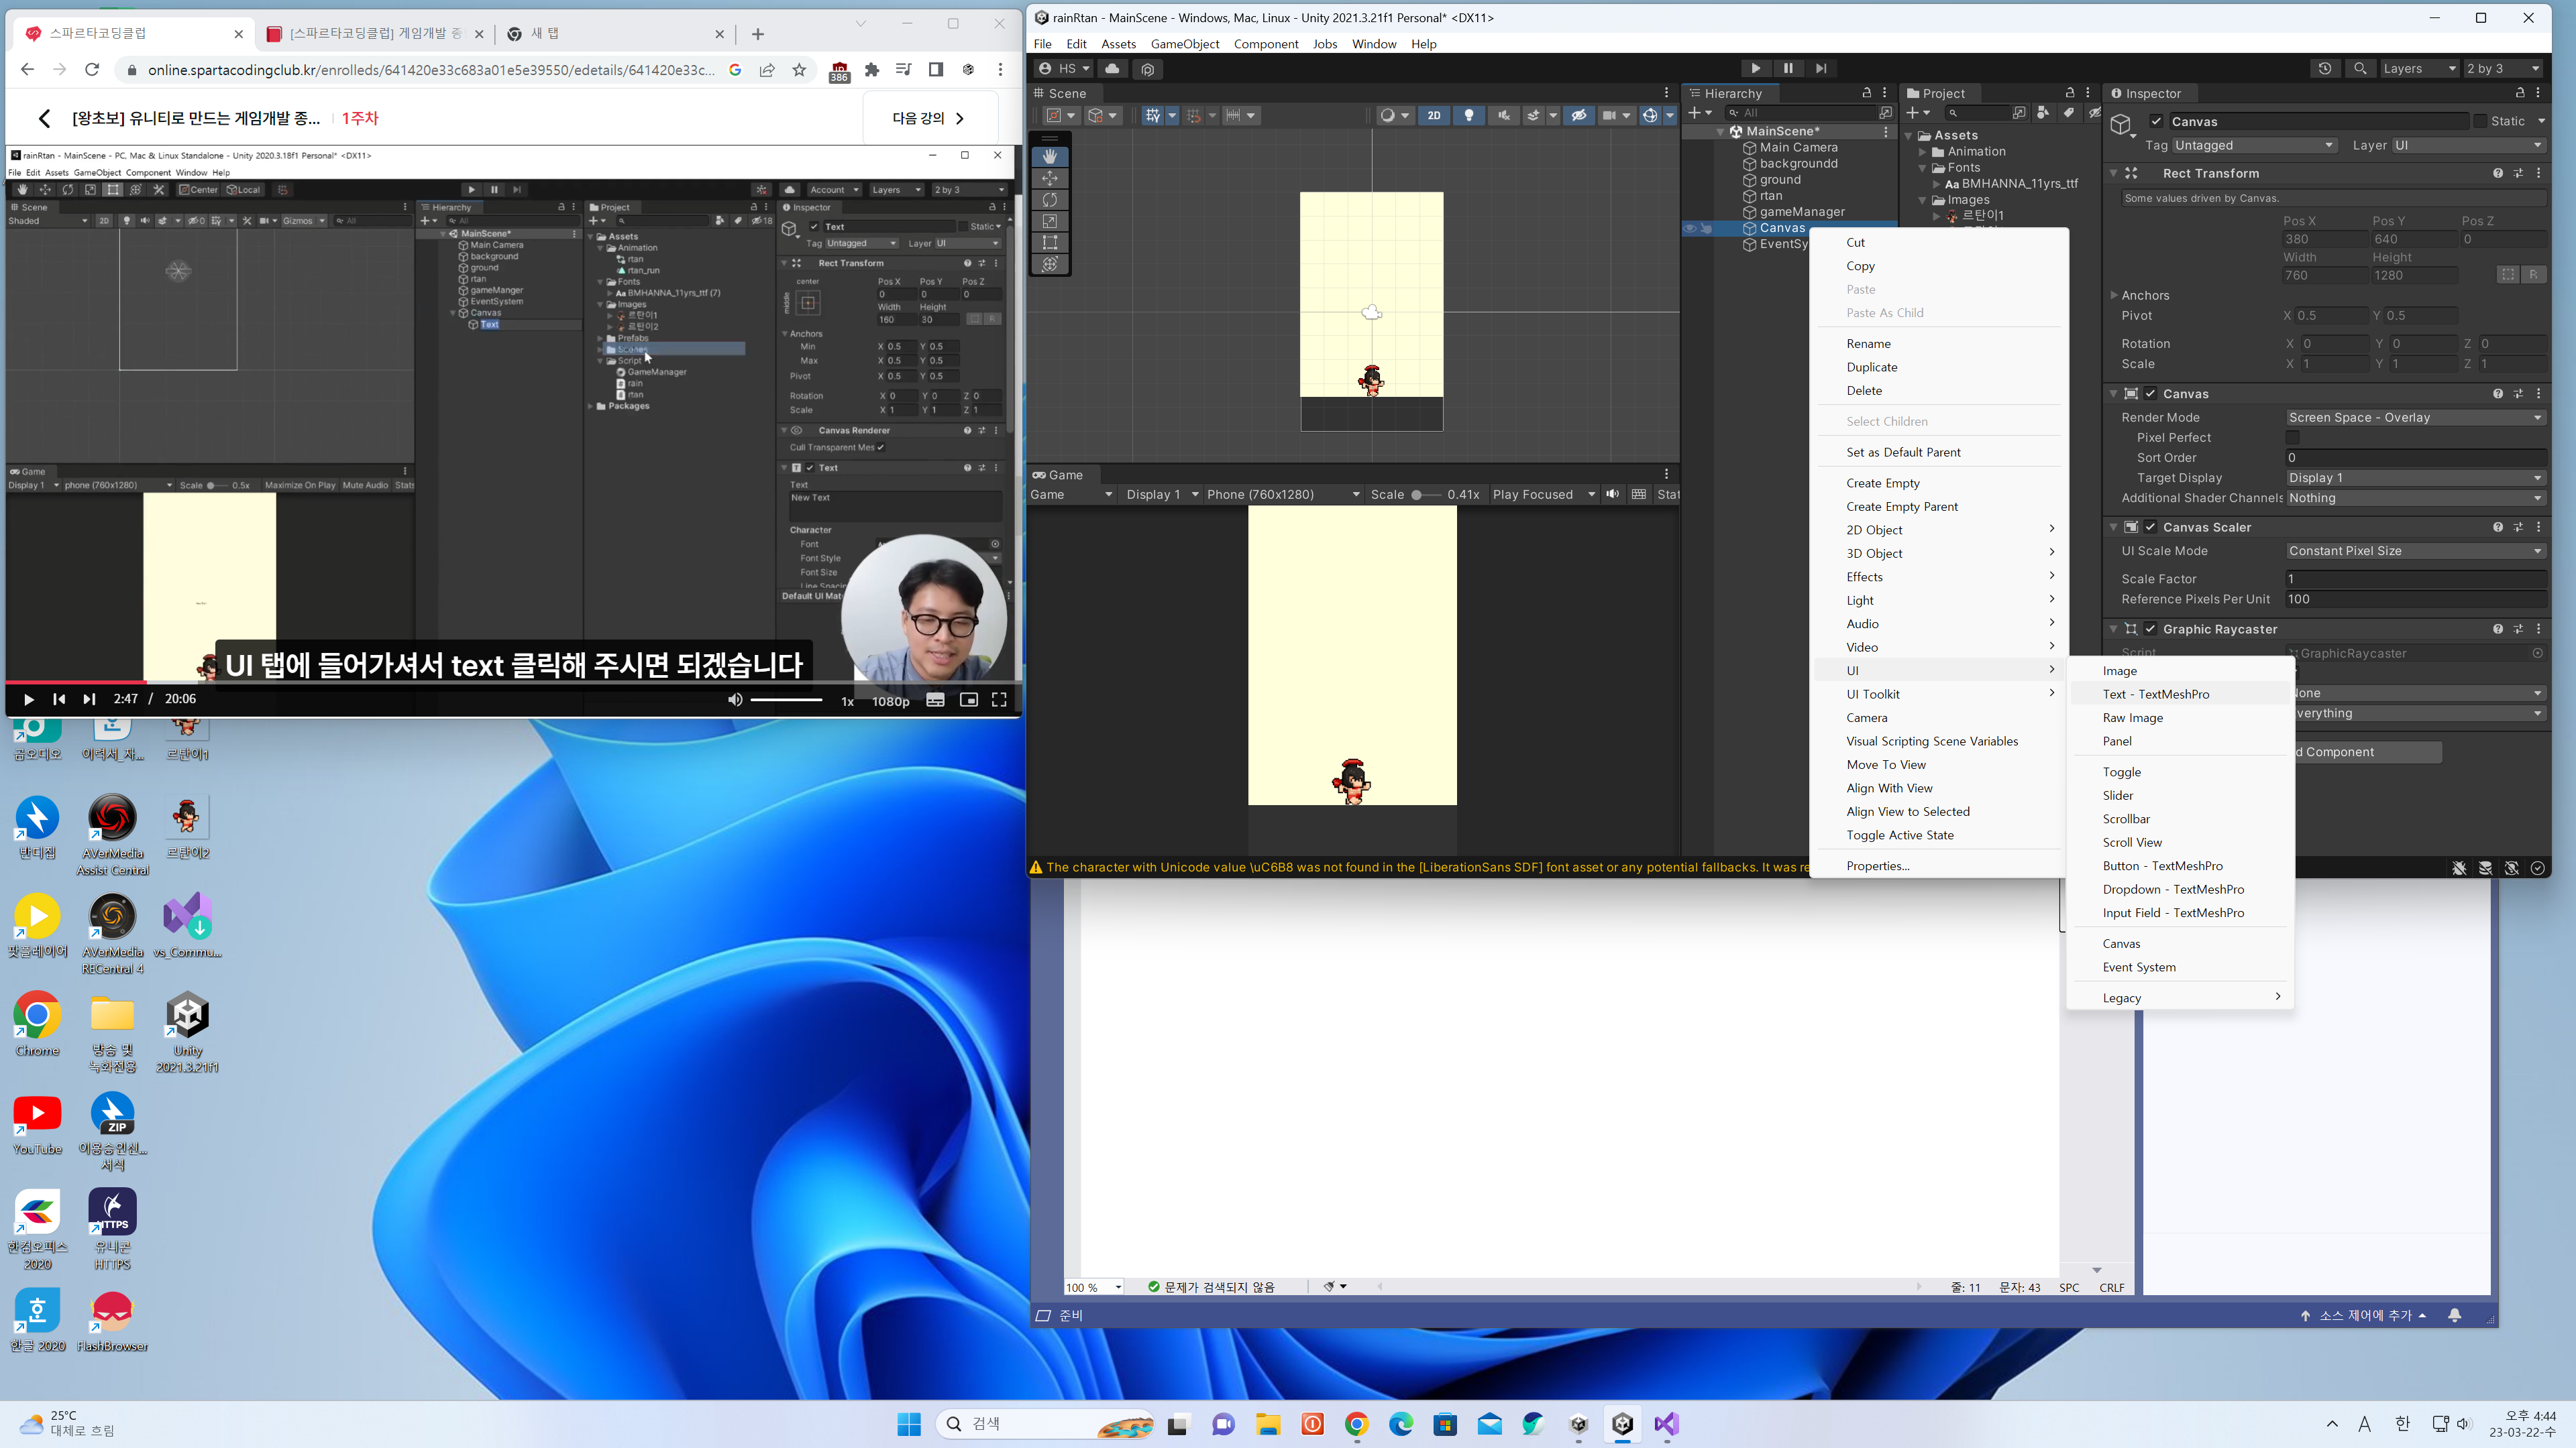Screen dimensions: 2576x1448
Task: Open the 2 by 3 layout dropdown
Action: tap(2503, 69)
